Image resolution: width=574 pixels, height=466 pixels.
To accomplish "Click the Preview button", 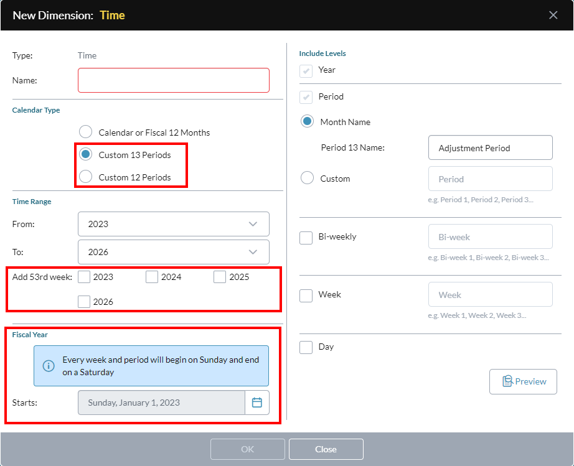I will click(x=523, y=381).
